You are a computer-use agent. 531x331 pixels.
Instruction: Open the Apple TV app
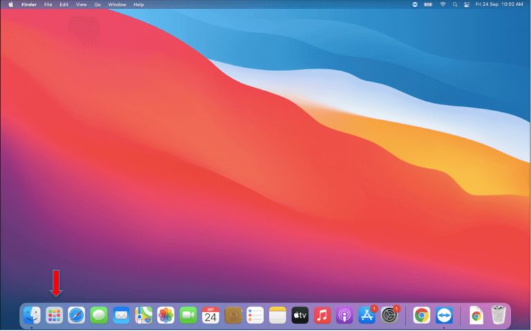pos(299,315)
